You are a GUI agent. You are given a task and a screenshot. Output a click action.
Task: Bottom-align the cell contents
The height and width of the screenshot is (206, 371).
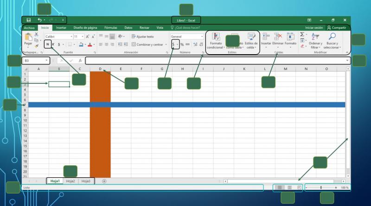point(112,37)
